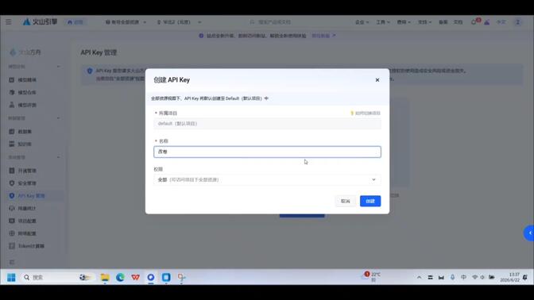Open the user avatar menu

point(517,22)
